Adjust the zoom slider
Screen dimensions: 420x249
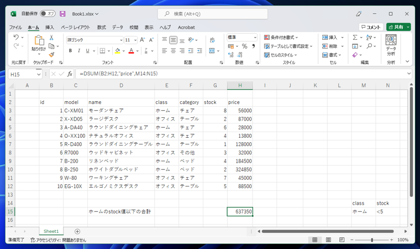372,240
